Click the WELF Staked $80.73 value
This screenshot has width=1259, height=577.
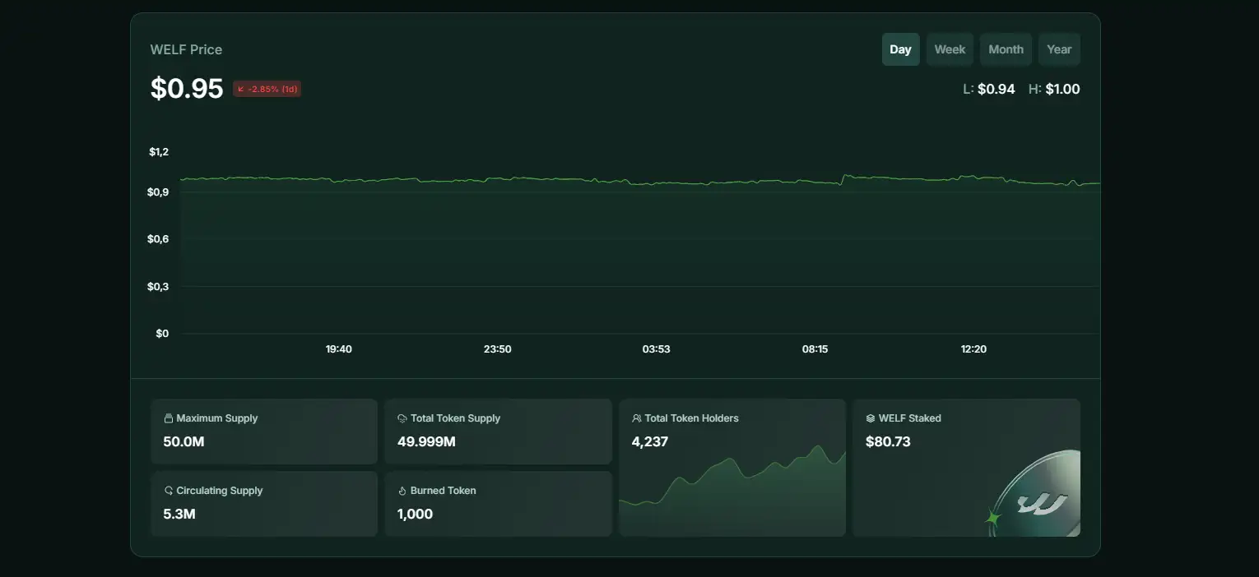(888, 441)
